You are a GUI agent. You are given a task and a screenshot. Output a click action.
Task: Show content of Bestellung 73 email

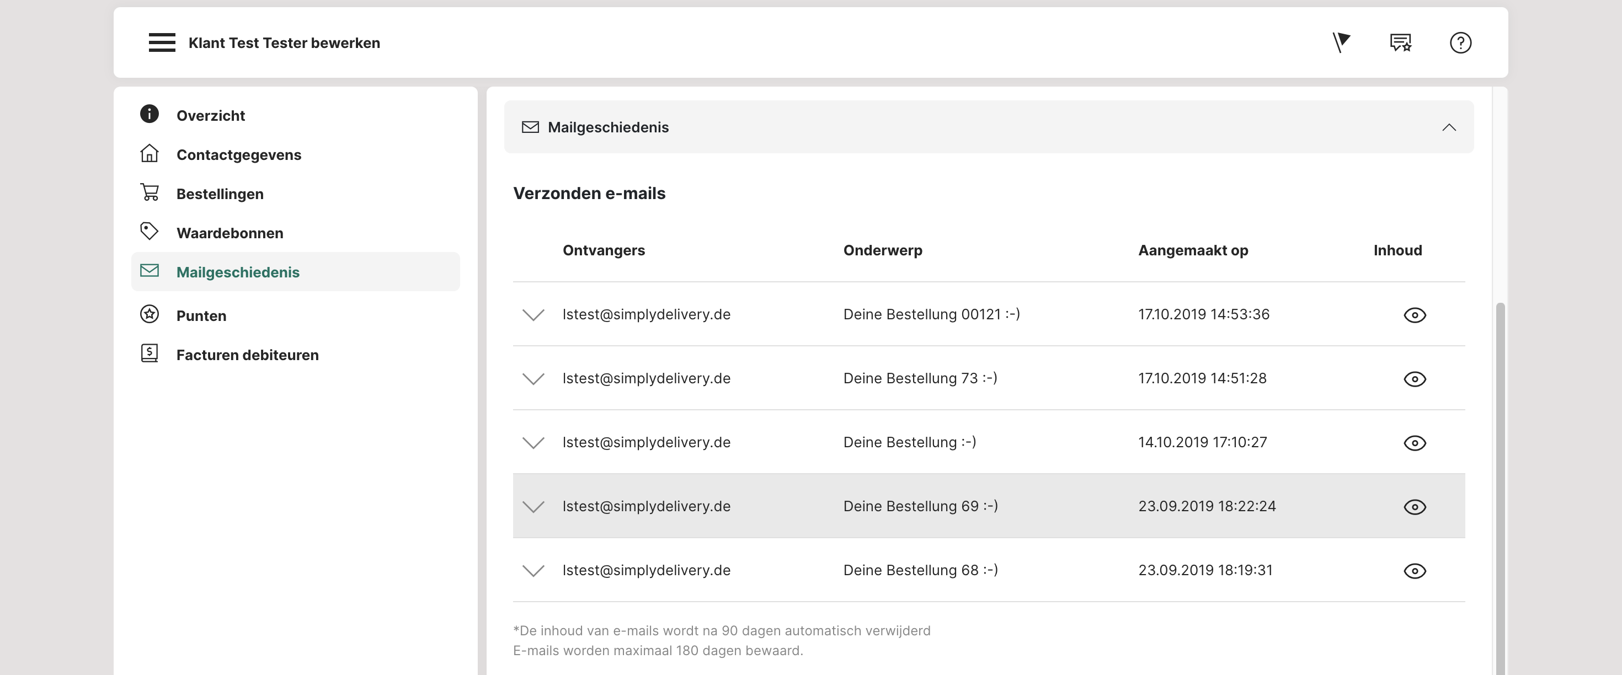coord(1414,379)
